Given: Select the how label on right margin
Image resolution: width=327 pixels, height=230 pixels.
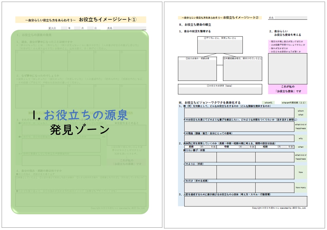Looking at the screenshot, I should [x=301, y=172].
